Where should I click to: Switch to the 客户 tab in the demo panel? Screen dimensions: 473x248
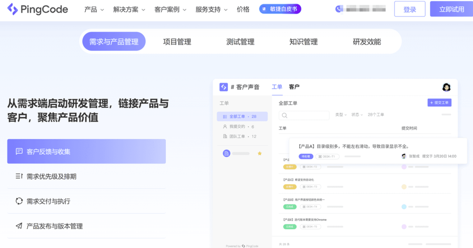click(x=294, y=87)
